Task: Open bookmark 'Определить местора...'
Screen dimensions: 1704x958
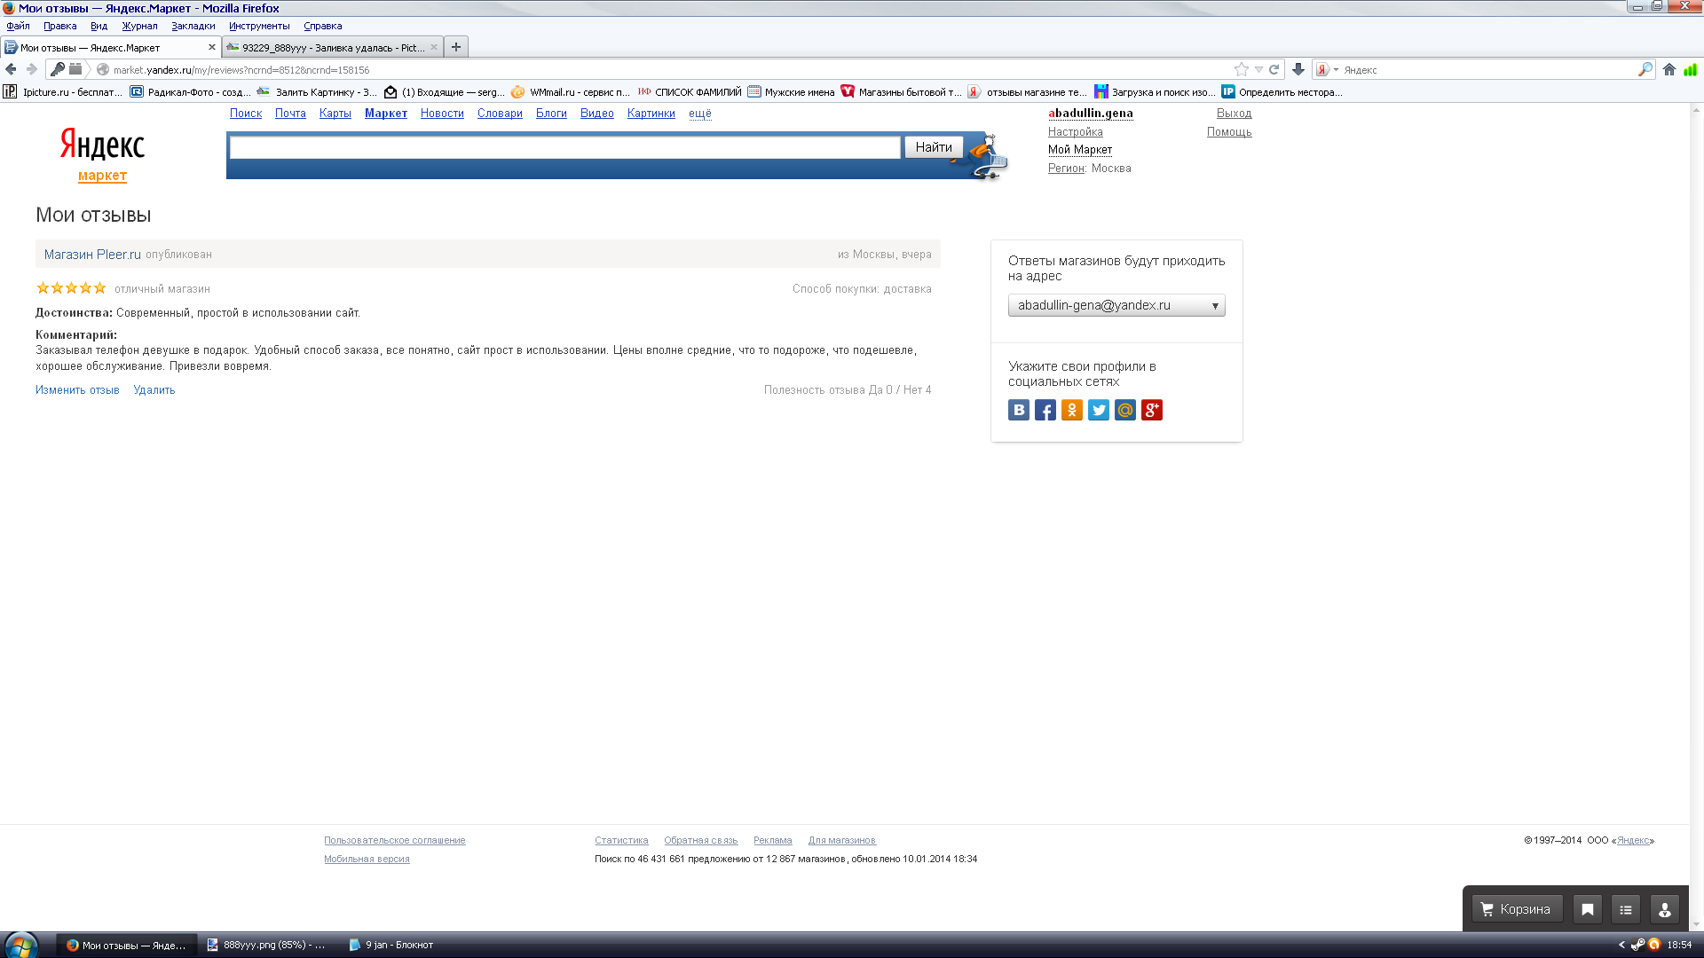Action: [x=1282, y=92]
